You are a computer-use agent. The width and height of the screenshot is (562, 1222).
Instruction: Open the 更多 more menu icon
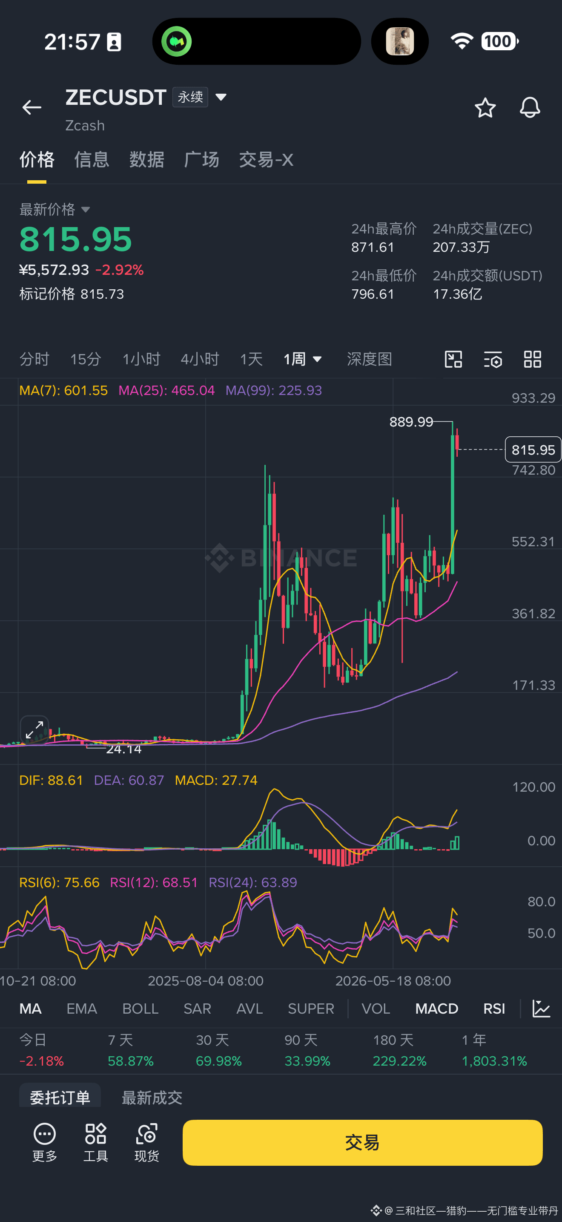click(x=45, y=1142)
